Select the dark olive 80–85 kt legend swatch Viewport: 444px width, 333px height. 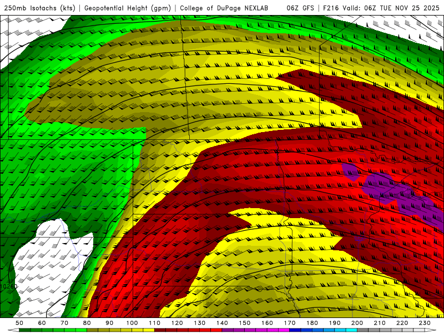point(92,330)
